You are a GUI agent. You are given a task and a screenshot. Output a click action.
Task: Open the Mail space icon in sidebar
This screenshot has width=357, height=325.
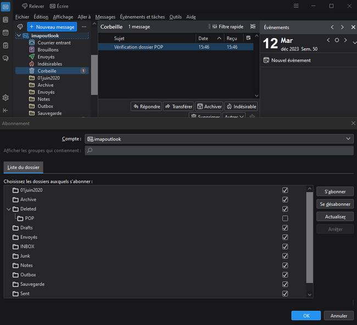pyautogui.click(x=5, y=7)
